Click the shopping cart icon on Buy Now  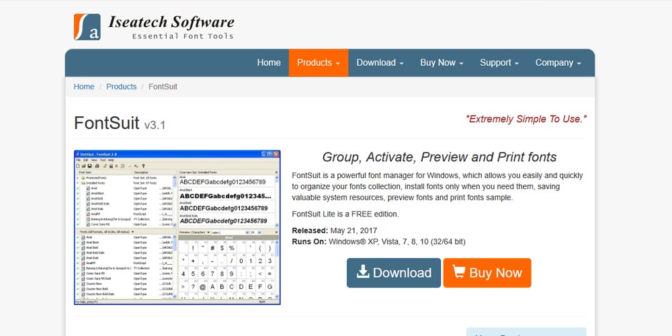(x=458, y=271)
